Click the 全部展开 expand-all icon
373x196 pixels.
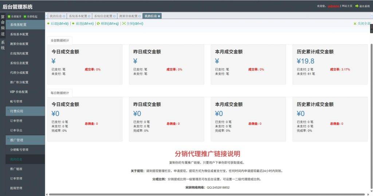pos(9,17)
